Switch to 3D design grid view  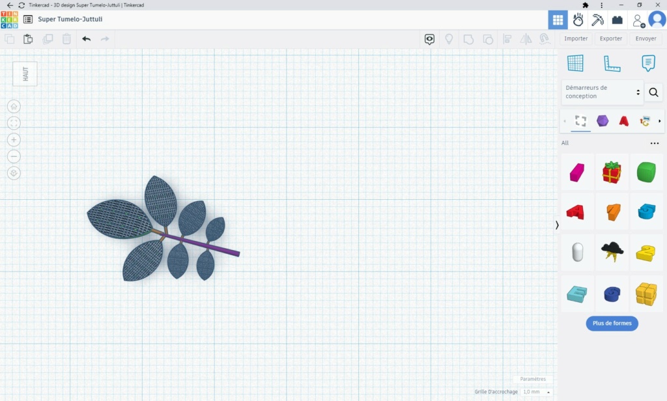click(x=558, y=20)
